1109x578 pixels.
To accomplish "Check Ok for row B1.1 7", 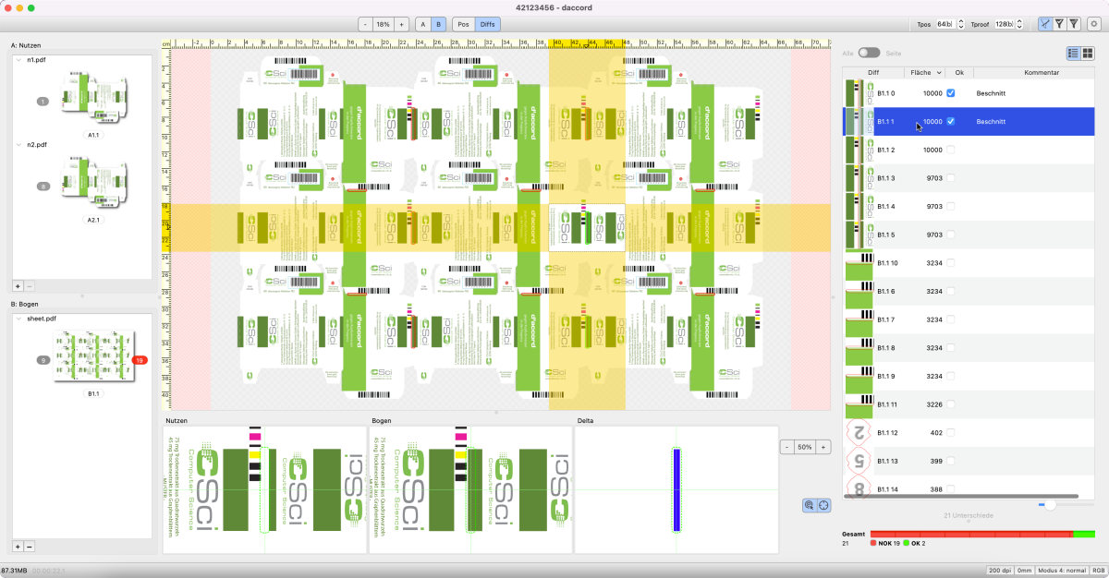I will pyautogui.click(x=950, y=319).
